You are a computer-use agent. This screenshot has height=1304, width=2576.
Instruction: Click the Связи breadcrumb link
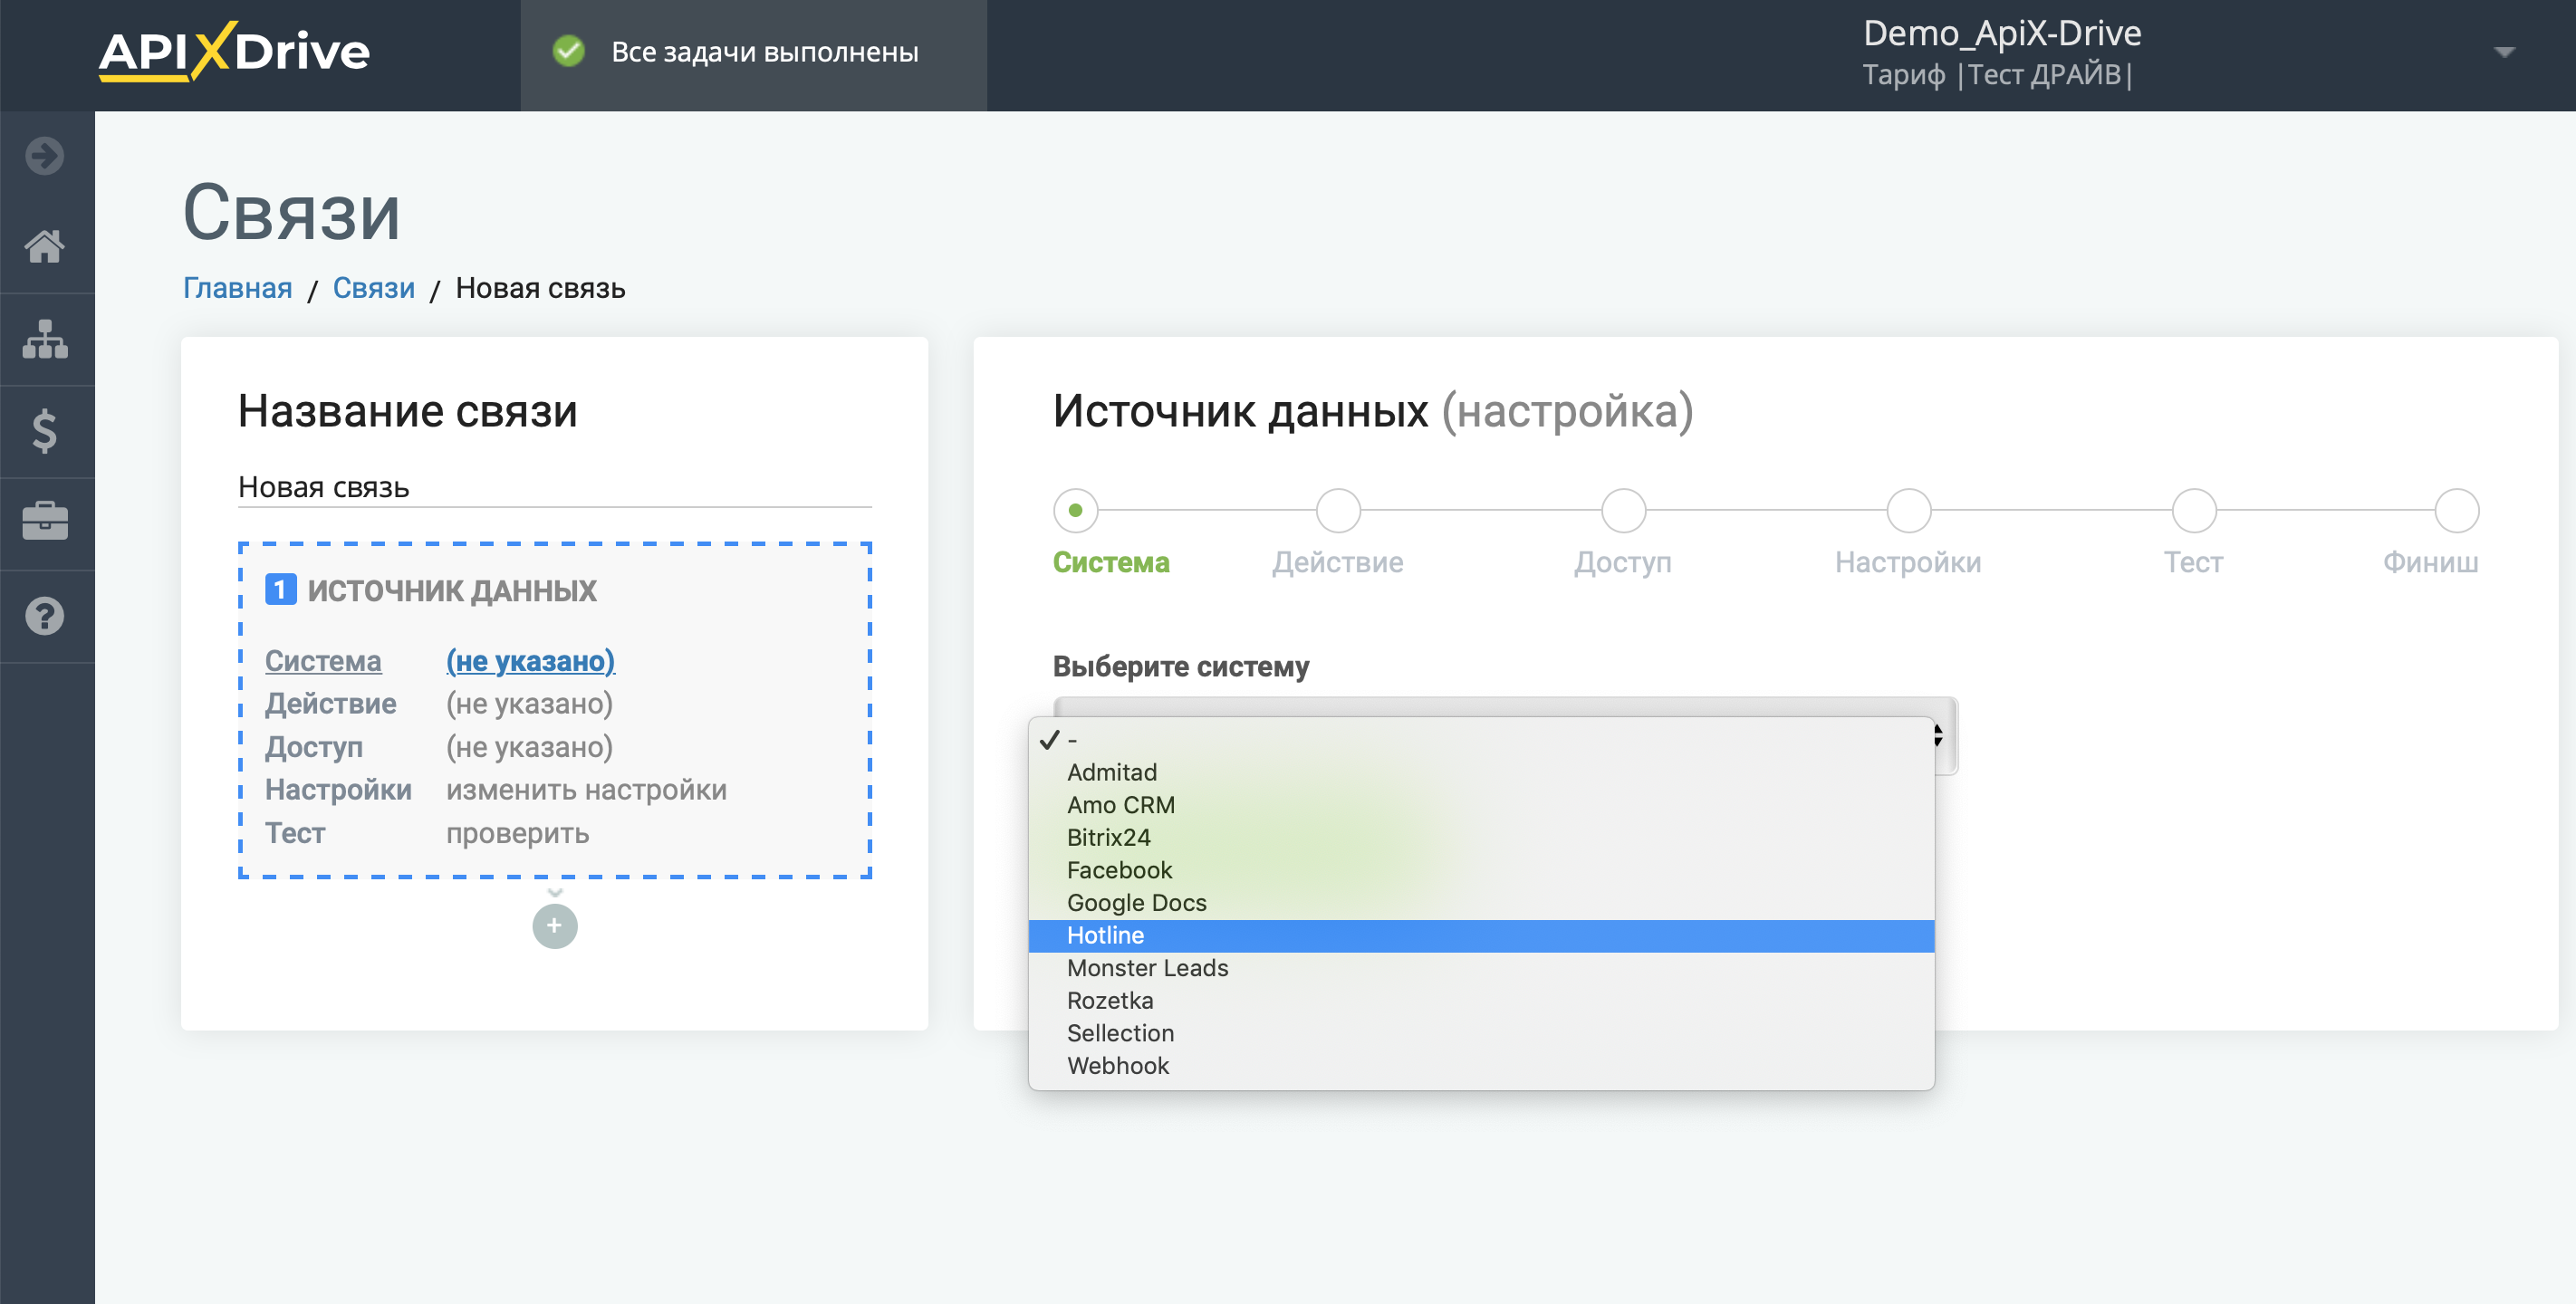[373, 288]
